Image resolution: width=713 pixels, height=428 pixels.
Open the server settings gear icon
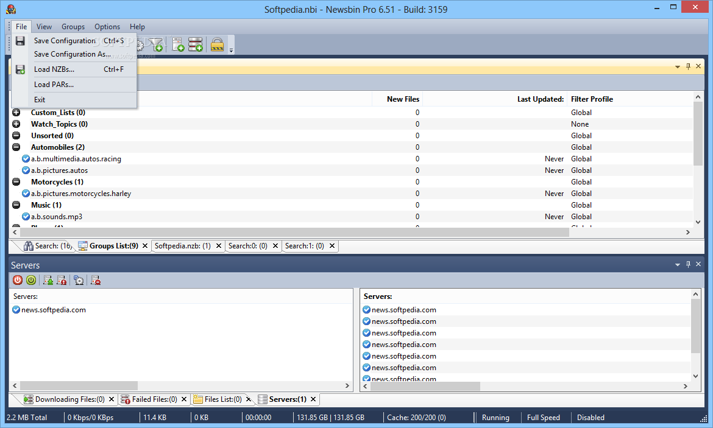coord(79,280)
